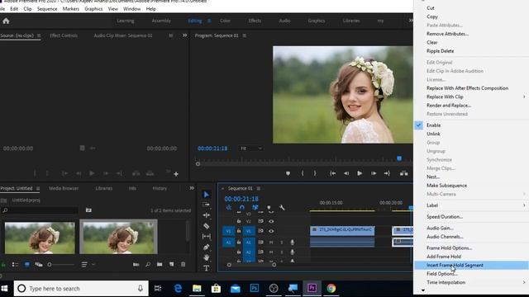Expand Time Interpolation submenu

tap(524, 282)
